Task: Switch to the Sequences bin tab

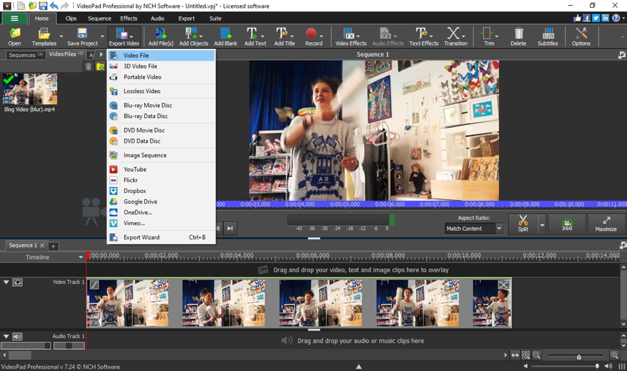Action: click(x=25, y=55)
